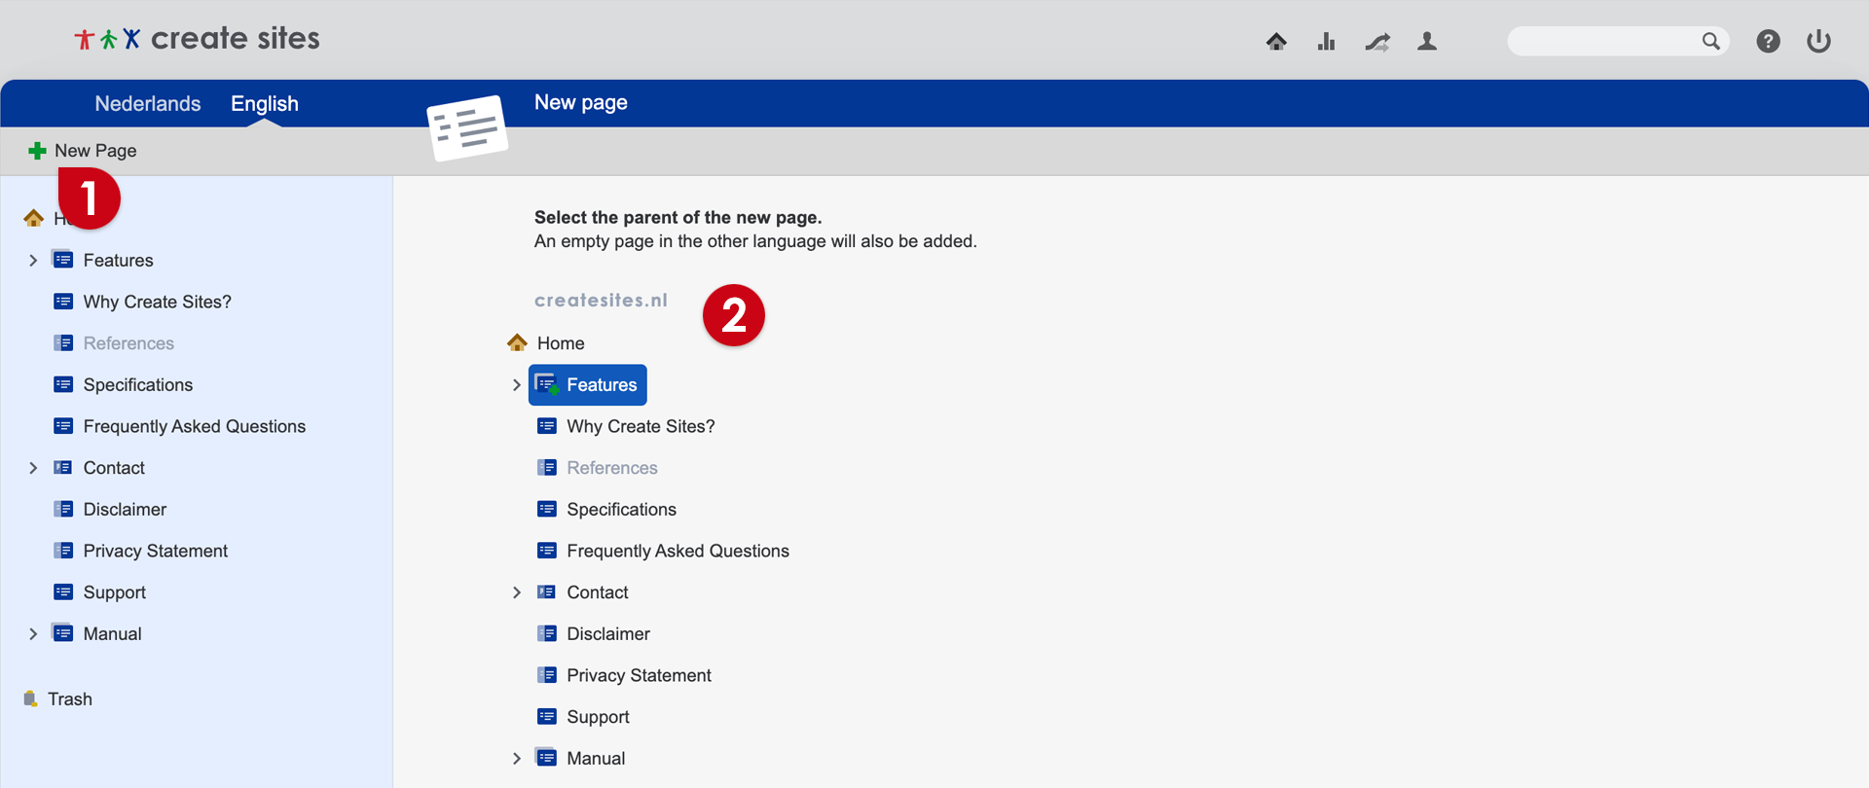Click the power logout icon
The height and width of the screenshot is (788, 1869).
coord(1818,41)
